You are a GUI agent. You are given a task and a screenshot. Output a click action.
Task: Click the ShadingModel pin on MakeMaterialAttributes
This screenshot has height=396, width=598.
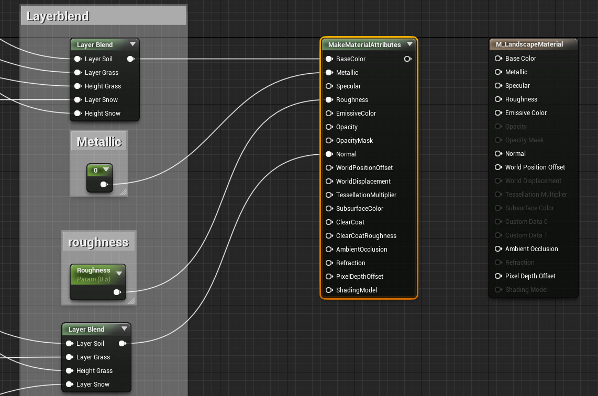click(329, 290)
